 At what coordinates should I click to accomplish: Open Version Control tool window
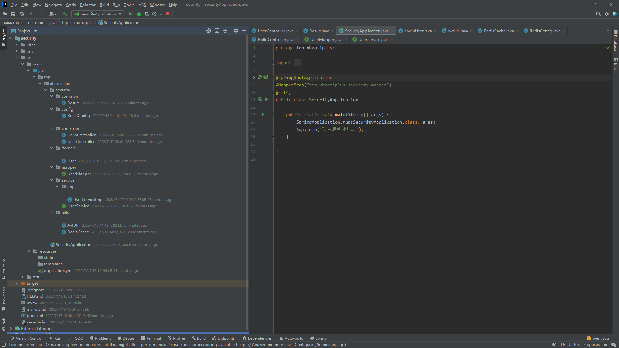26,338
